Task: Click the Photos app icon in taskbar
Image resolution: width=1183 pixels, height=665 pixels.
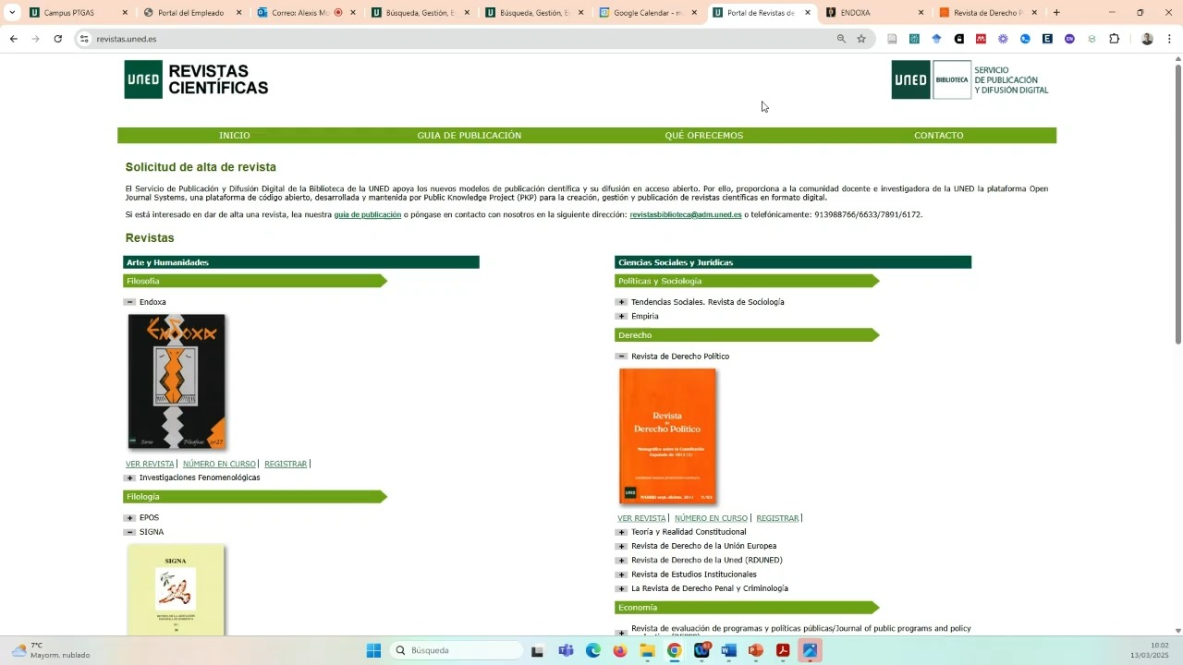Action: (x=810, y=650)
